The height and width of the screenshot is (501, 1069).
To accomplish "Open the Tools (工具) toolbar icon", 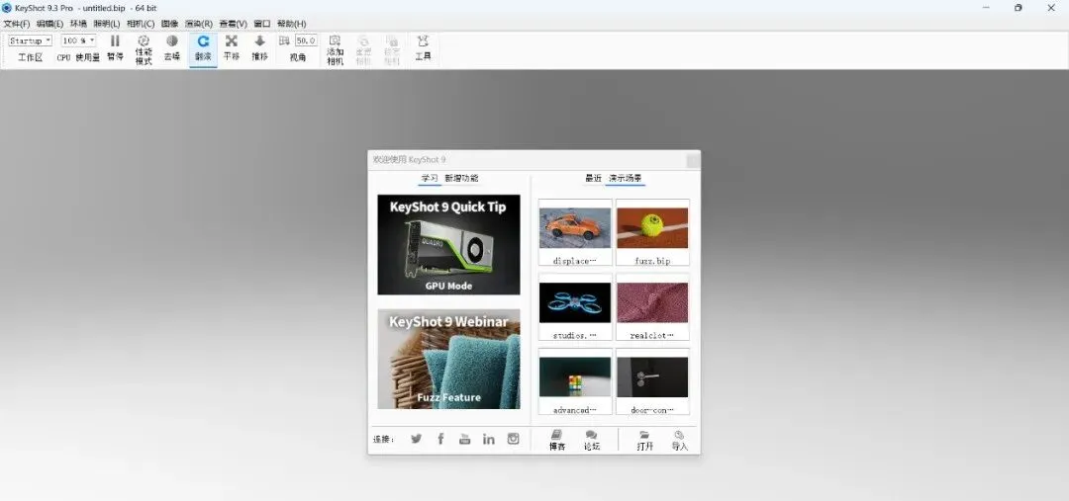I will coord(423,42).
